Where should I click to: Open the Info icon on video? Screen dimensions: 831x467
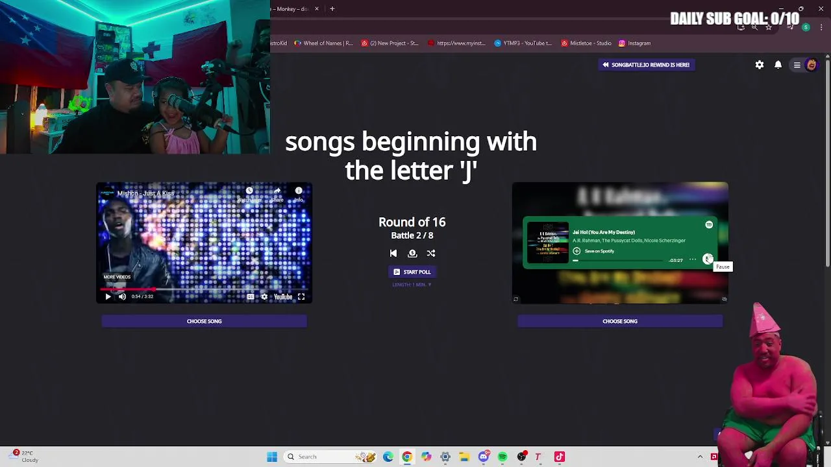(x=299, y=192)
